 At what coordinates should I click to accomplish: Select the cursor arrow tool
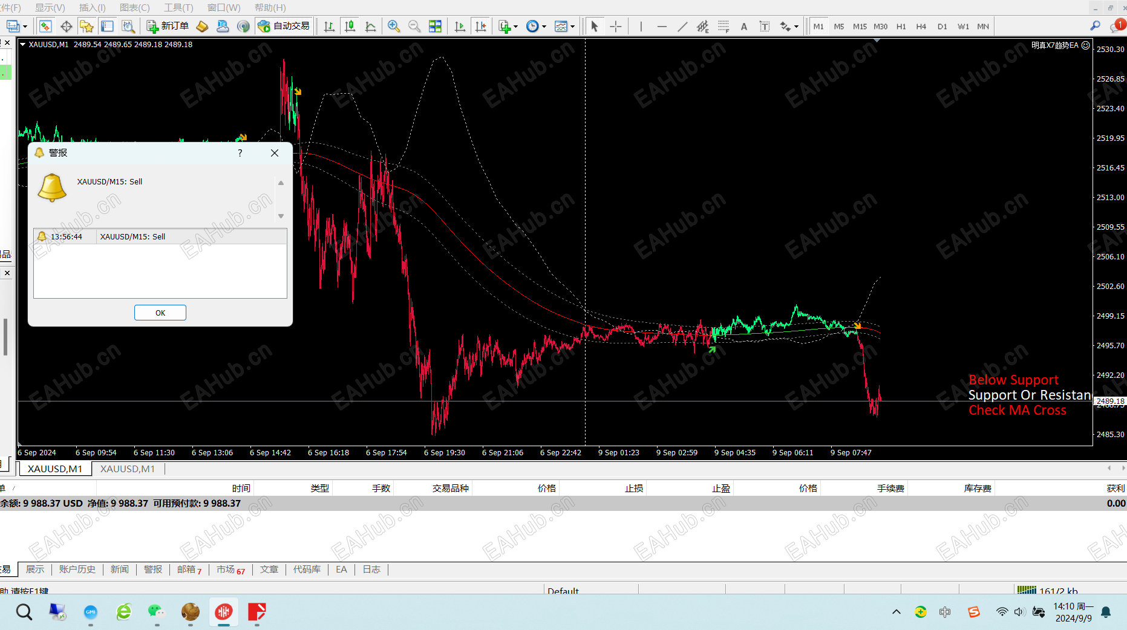[595, 27]
